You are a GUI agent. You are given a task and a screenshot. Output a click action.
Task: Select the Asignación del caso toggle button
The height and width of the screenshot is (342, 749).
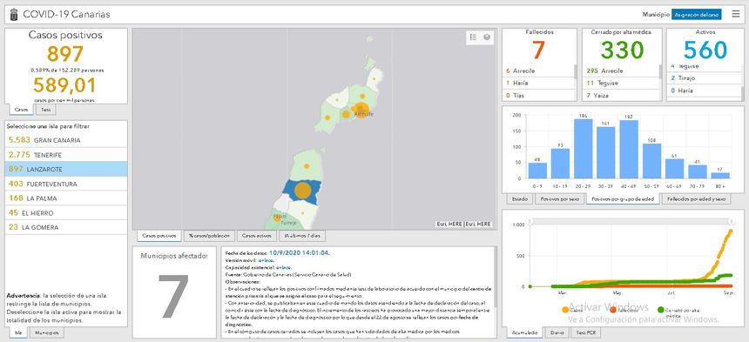pos(697,15)
